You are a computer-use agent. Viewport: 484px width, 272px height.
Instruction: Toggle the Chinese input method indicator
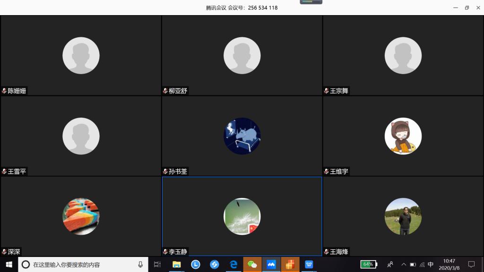click(x=431, y=264)
